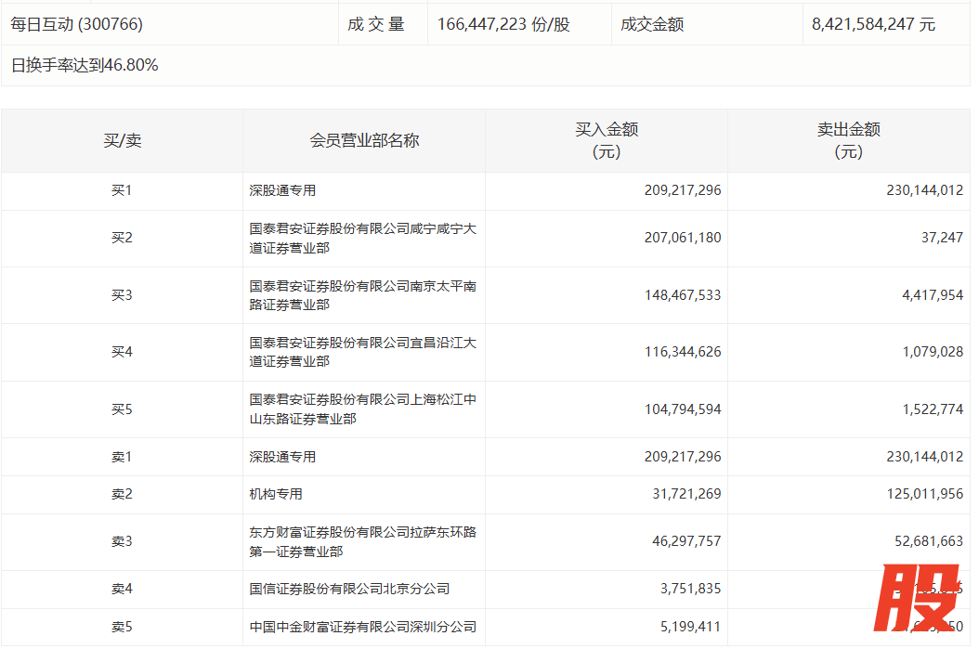Open 深股通专用 in the 买1 row
Viewport: 979px width, 649px height.
[x=282, y=190]
